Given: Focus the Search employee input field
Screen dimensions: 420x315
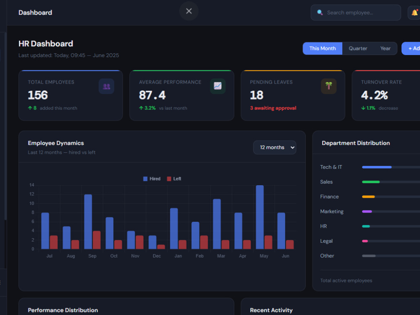Looking at the screenshot, I should 356,13.
